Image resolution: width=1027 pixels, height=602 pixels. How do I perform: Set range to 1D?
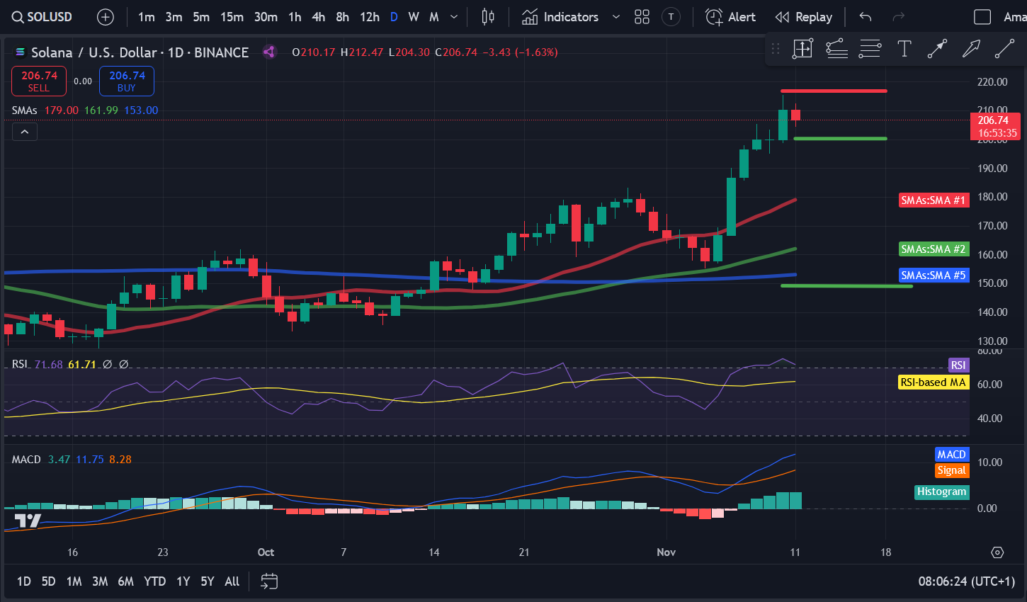click(24, 581)
